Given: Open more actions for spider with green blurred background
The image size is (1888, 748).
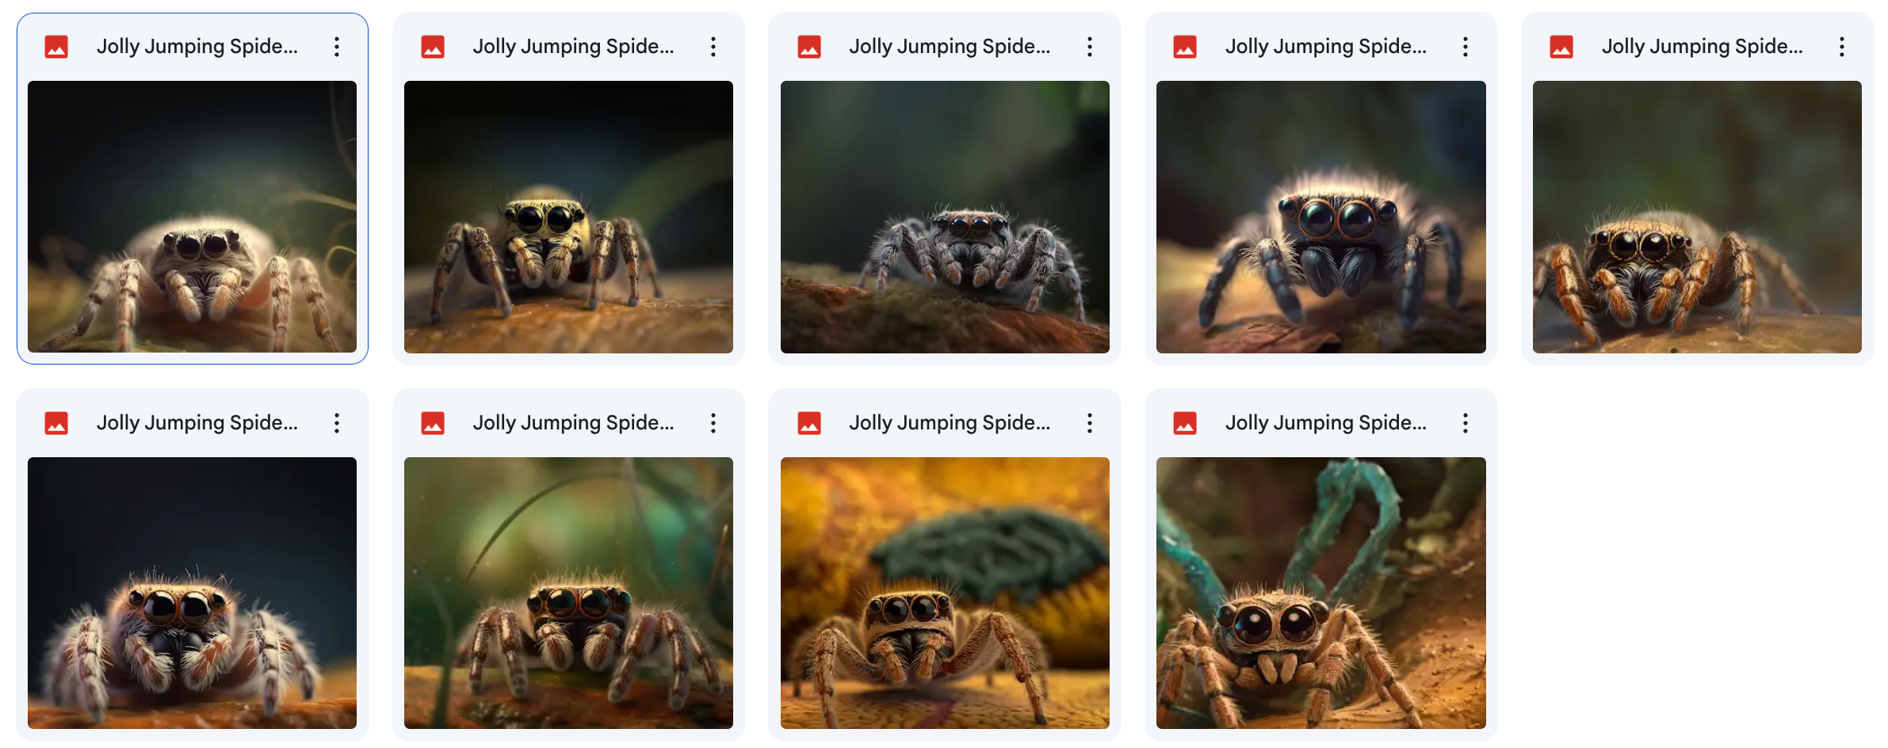Looking at the screenshot, I should (x=713, y=423).
